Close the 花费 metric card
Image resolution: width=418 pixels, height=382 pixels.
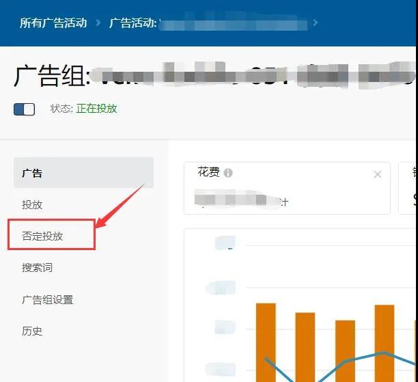coord(378,174)
